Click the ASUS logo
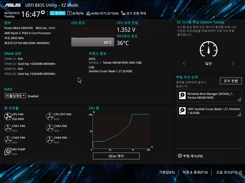Viewport: 245px width, 183px height. (x=13, y=5)
